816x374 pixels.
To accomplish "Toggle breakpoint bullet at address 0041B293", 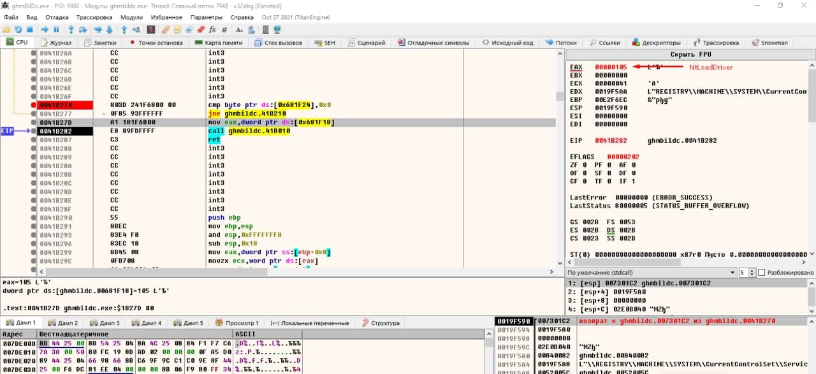I will coord(34,235).
